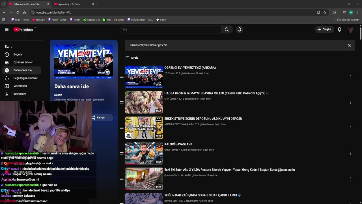Click the search magnifier button

pos(227,29)
